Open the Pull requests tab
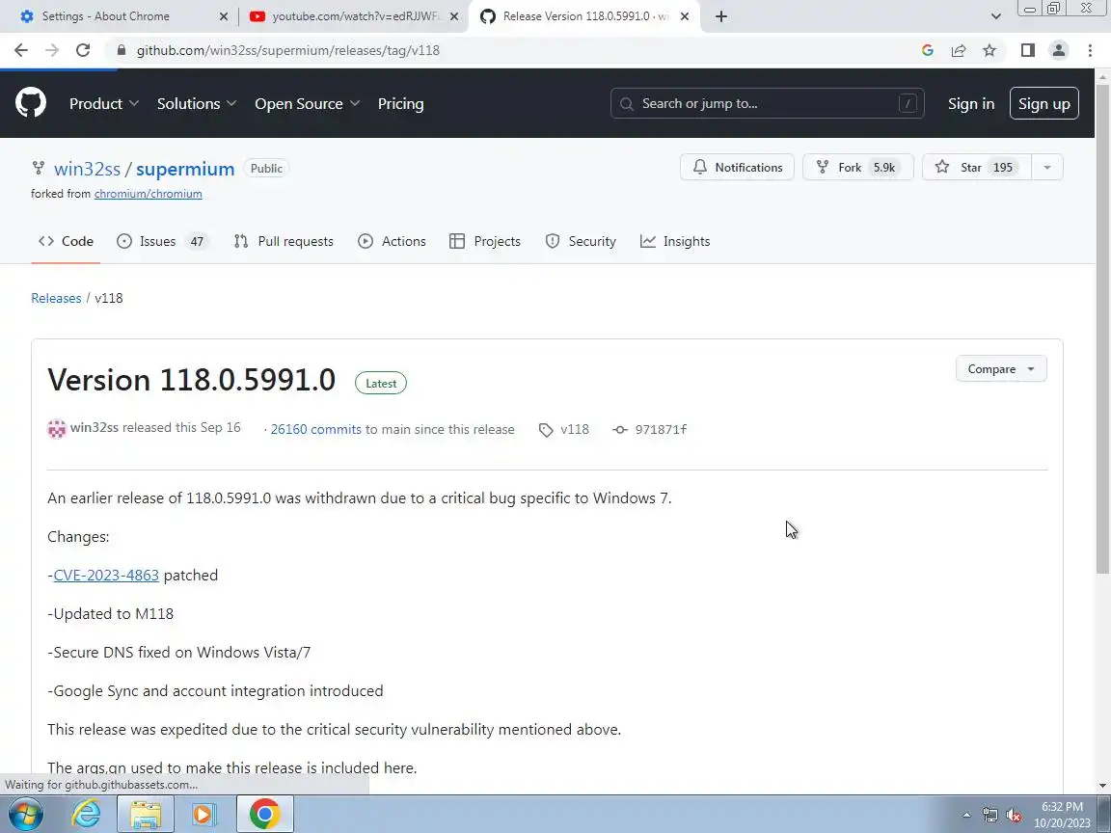Screen dimensions: 1111x833 point(284,242)
